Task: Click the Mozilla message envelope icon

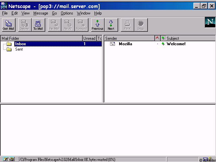Action: tap(112, 44)
